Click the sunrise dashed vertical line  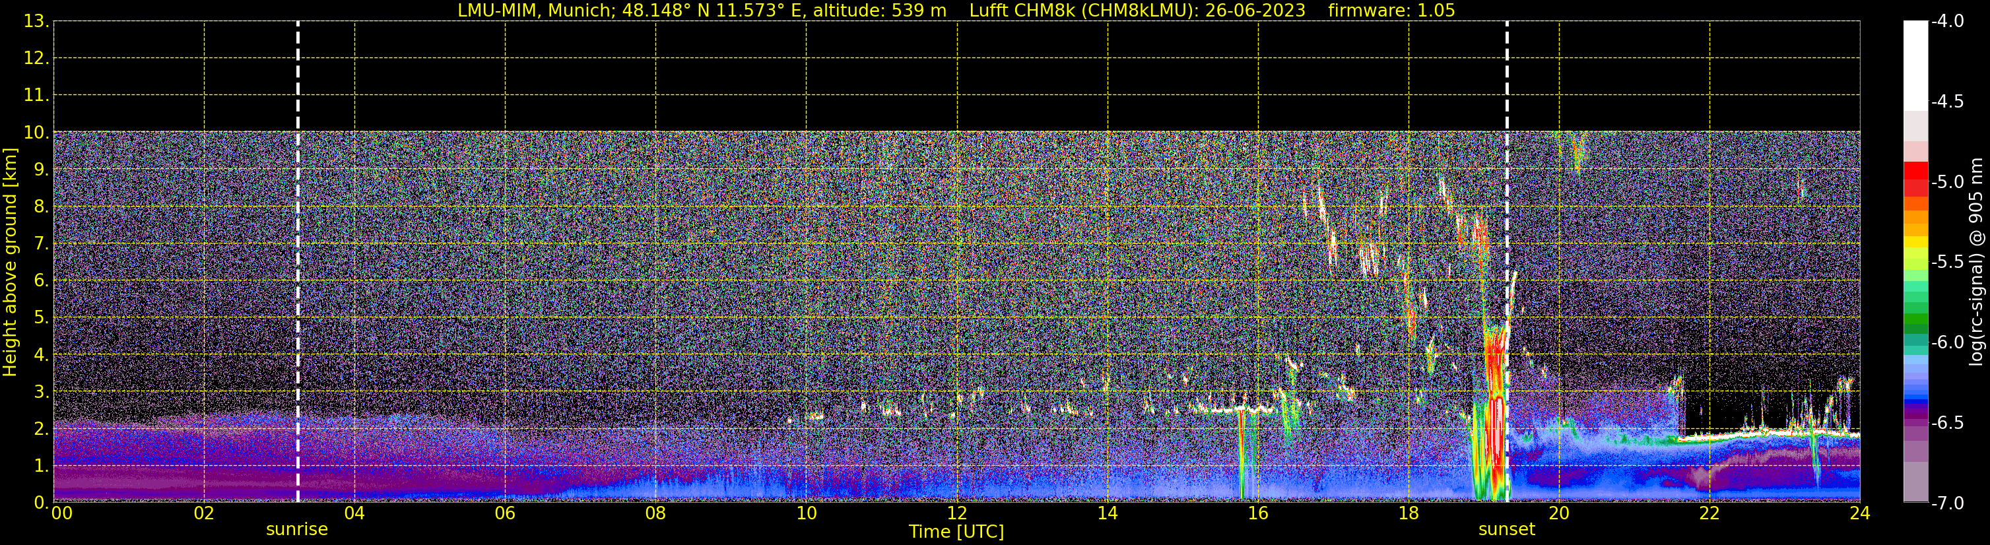(298, 262)
